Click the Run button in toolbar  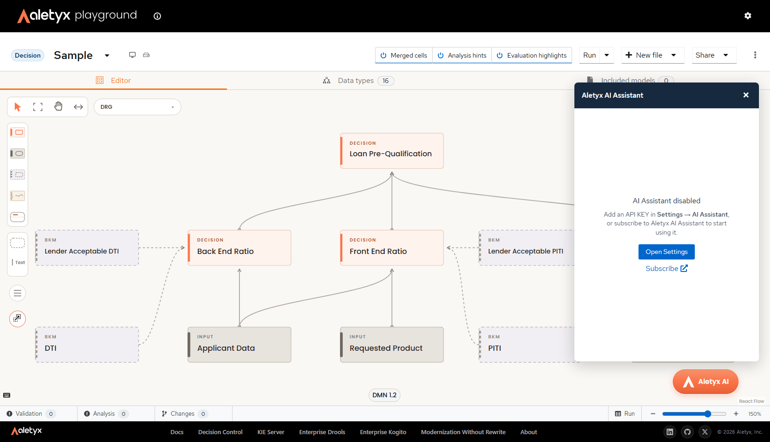(x=590, y=55)
